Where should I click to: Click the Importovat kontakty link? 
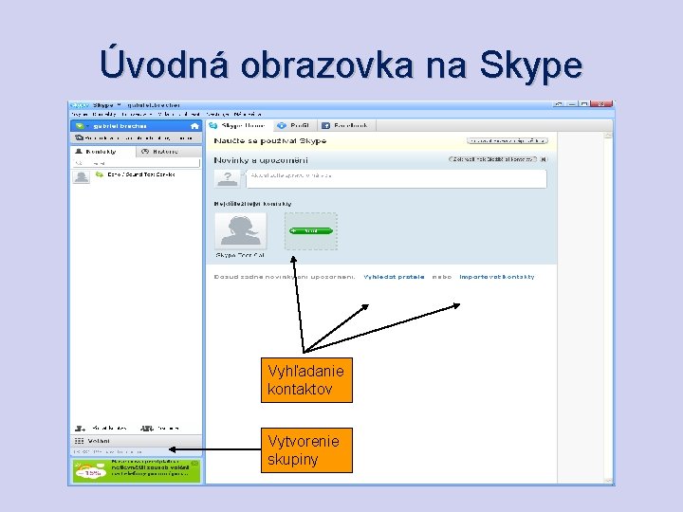pos(496,277)
